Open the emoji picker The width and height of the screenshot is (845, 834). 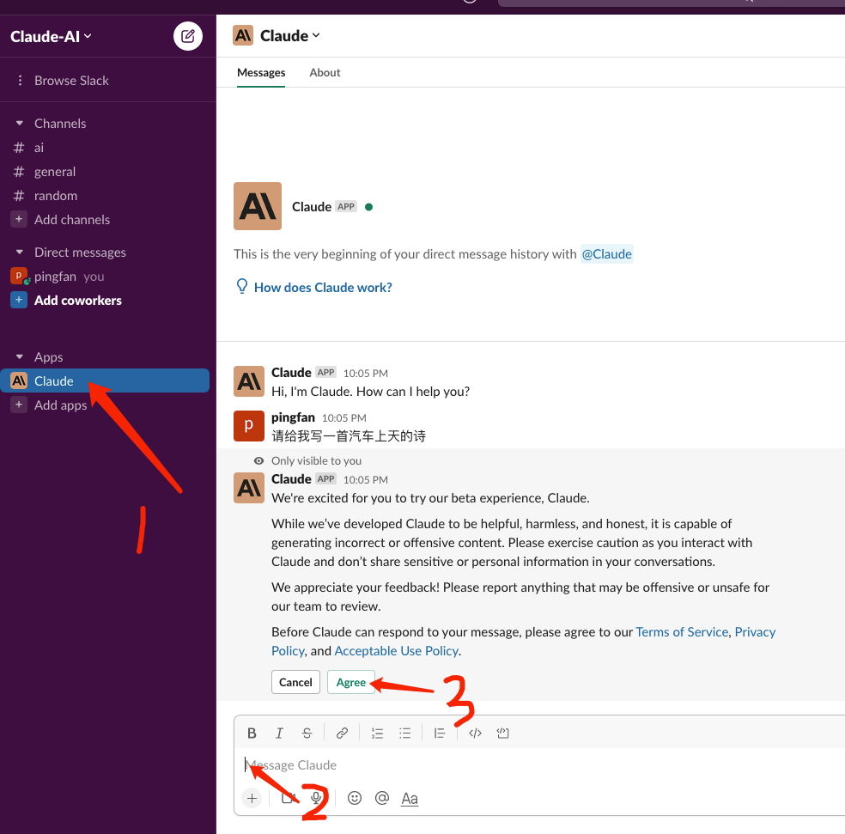(354, 798)
